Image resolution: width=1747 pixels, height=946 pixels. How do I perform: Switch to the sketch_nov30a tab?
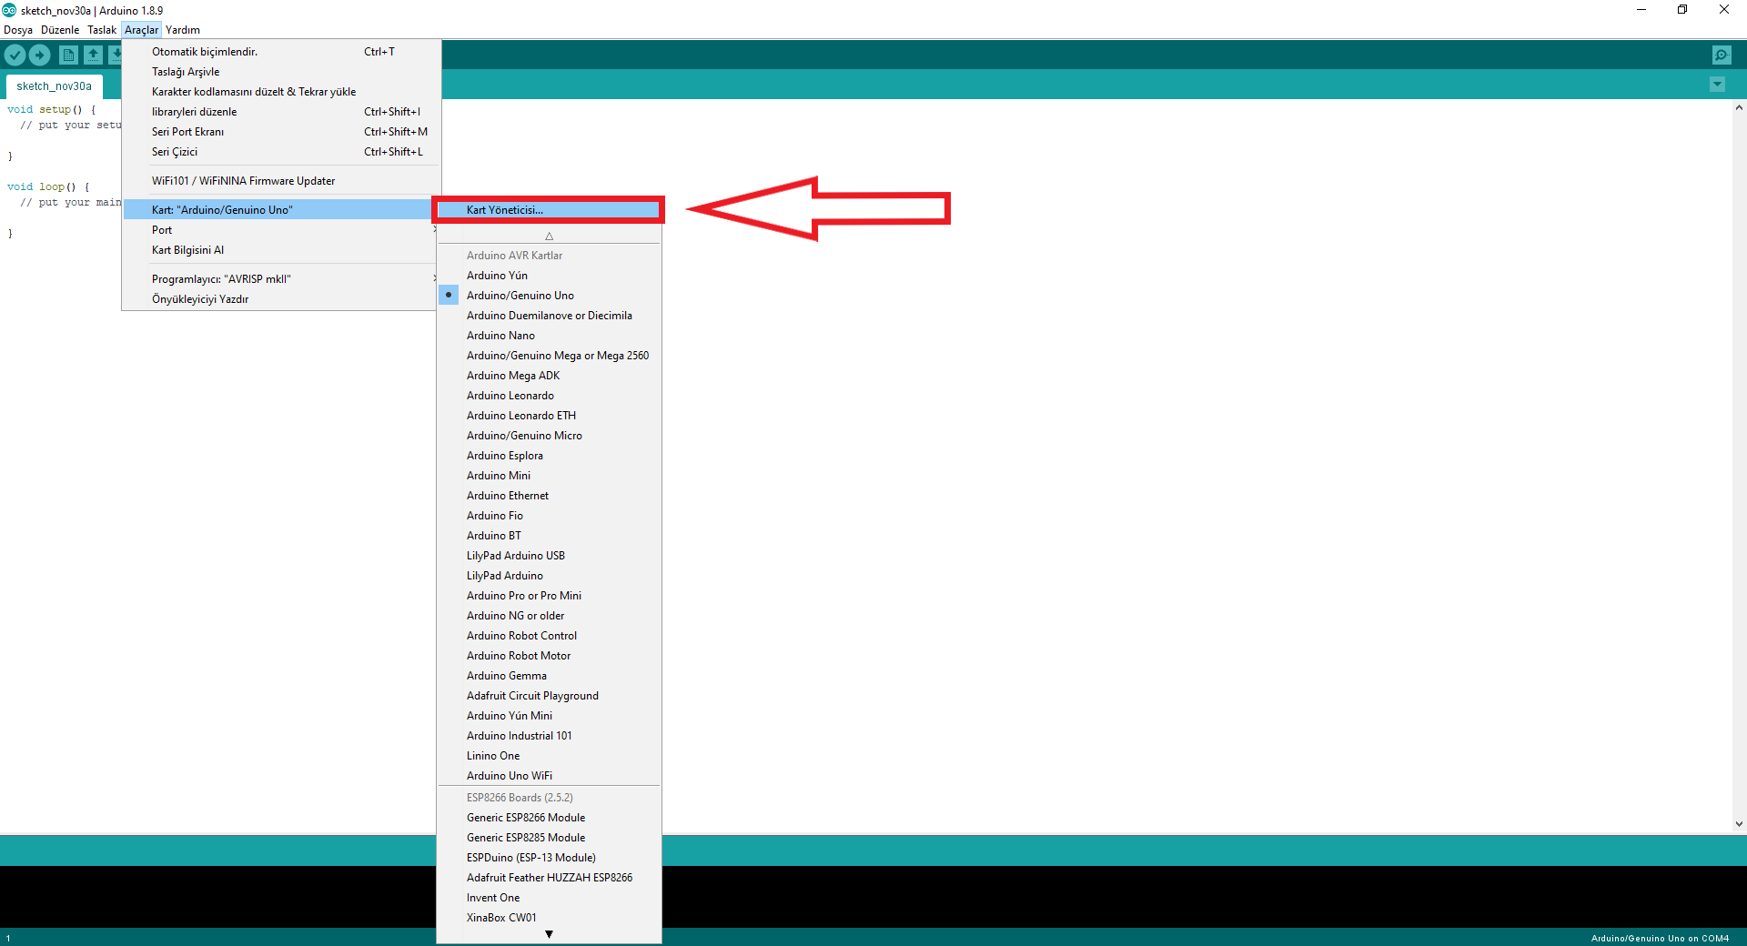(x=54, y=86)
